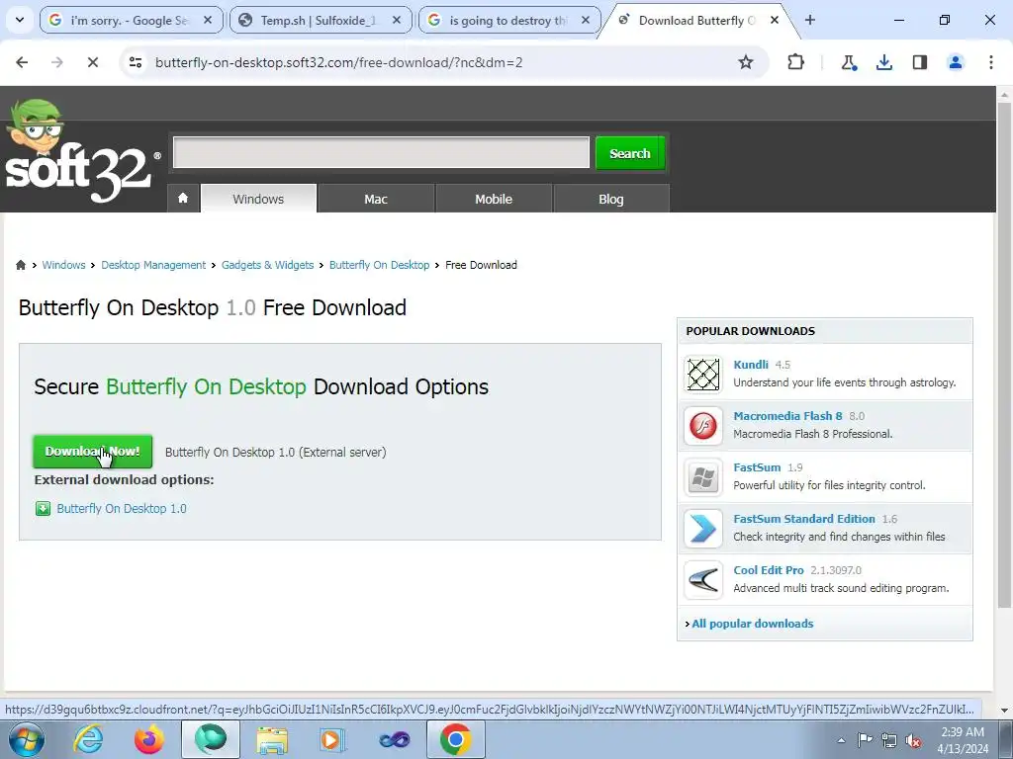This screenshot has width=1013, height=759.
Task: Open the Butterfly On Desktop breadcrumb
Action: (379, 265)
